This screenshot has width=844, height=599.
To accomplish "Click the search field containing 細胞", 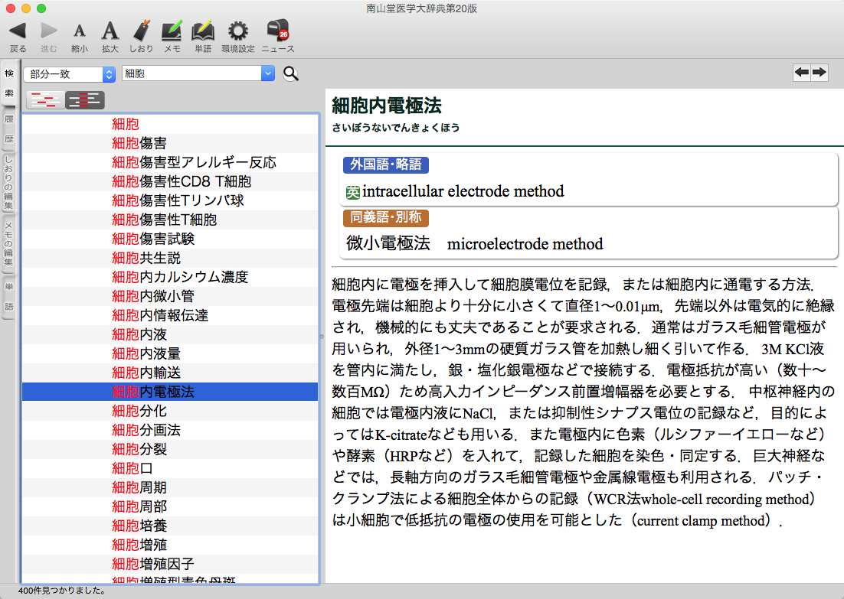I will pyautogui.click(x=191, y=73).
